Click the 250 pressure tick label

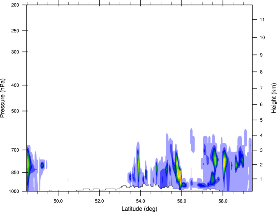[15, 31]
